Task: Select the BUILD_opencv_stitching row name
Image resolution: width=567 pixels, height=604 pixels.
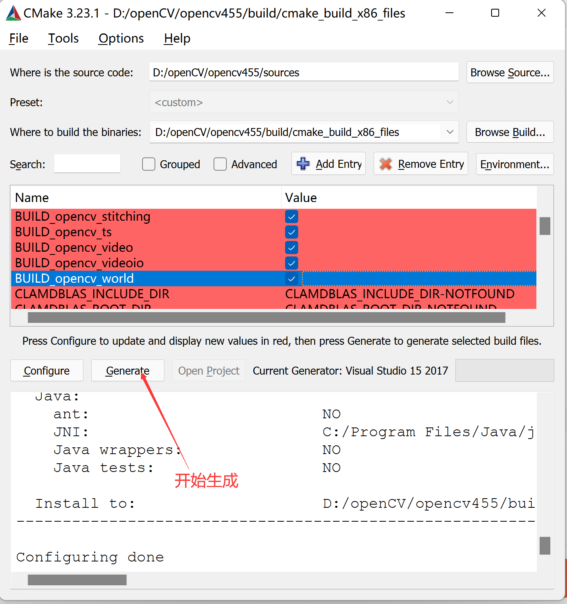Action: coord(83,217)
